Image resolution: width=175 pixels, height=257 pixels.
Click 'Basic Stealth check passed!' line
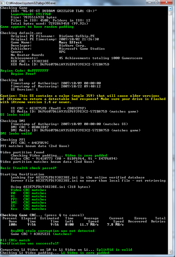29,168
